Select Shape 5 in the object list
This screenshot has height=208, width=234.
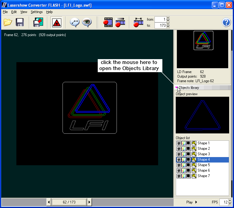coord(204,165)
